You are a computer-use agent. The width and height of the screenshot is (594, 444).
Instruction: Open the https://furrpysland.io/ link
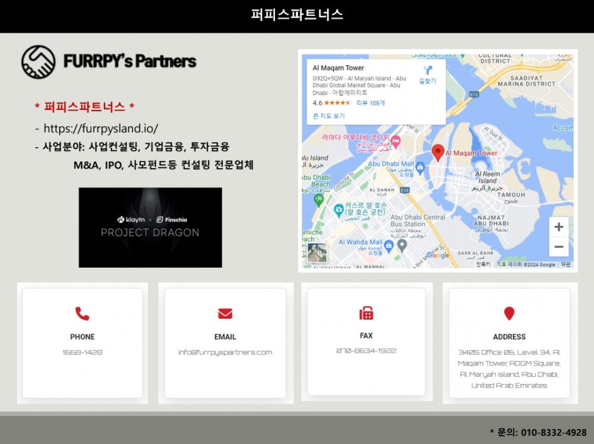[x=101, y=129]
